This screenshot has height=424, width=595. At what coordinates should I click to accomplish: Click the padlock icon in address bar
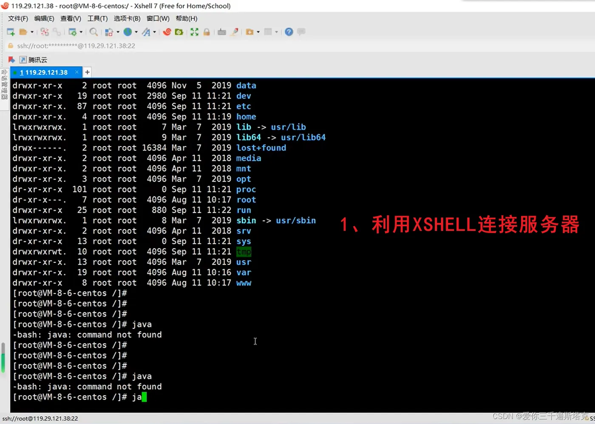[x=11, y=46]
